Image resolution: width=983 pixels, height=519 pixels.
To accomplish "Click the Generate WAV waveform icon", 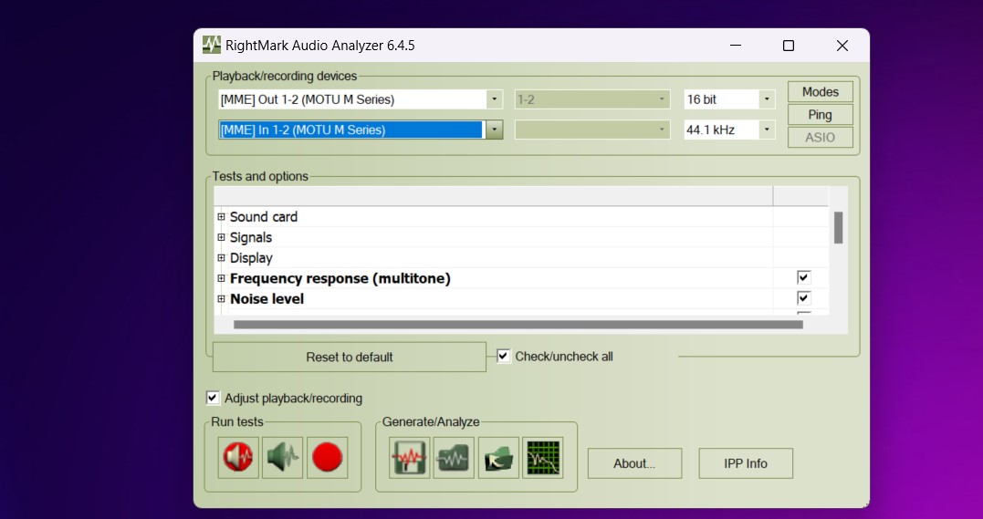I will click(410, 458).
